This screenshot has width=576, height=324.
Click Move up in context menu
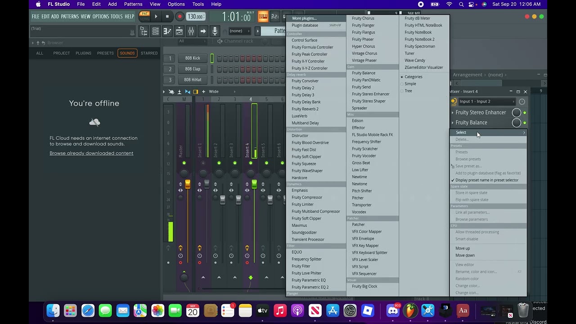(x=462, y=248)
